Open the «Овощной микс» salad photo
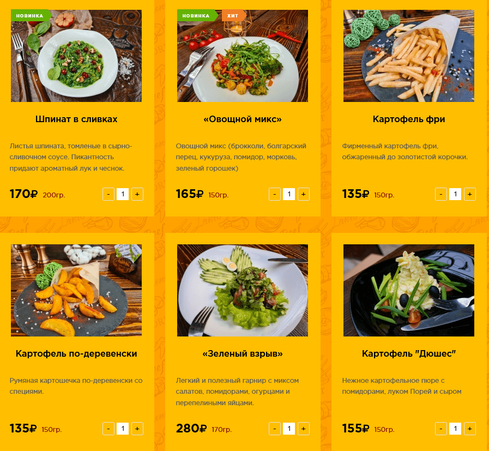 point(243,56)
